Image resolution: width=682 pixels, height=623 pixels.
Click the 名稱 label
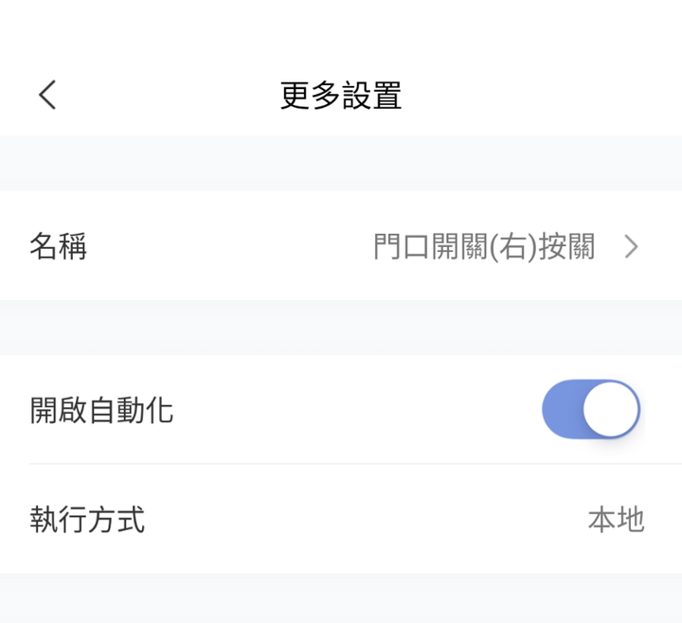59,246
